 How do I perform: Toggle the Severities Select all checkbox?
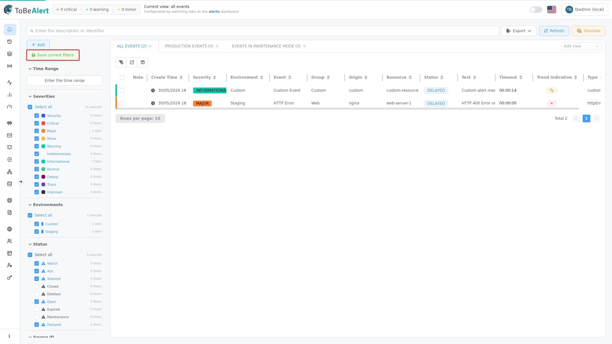pyautogui.click(x=30, y=107)
